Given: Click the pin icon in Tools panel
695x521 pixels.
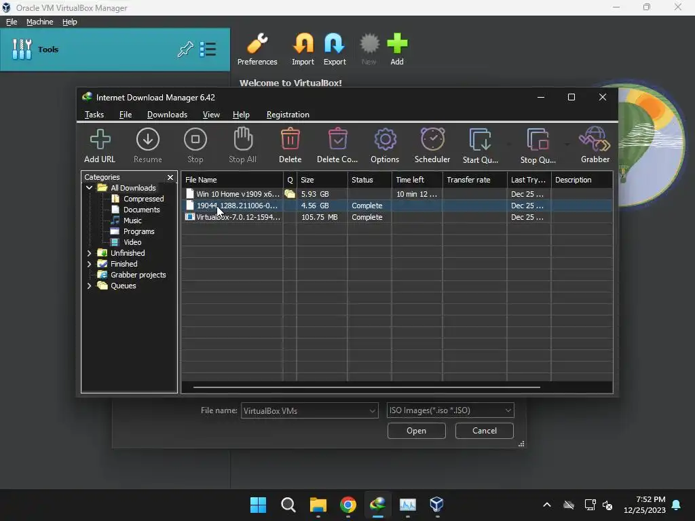Looking at the screenshot, I should (x=185, y=49).
